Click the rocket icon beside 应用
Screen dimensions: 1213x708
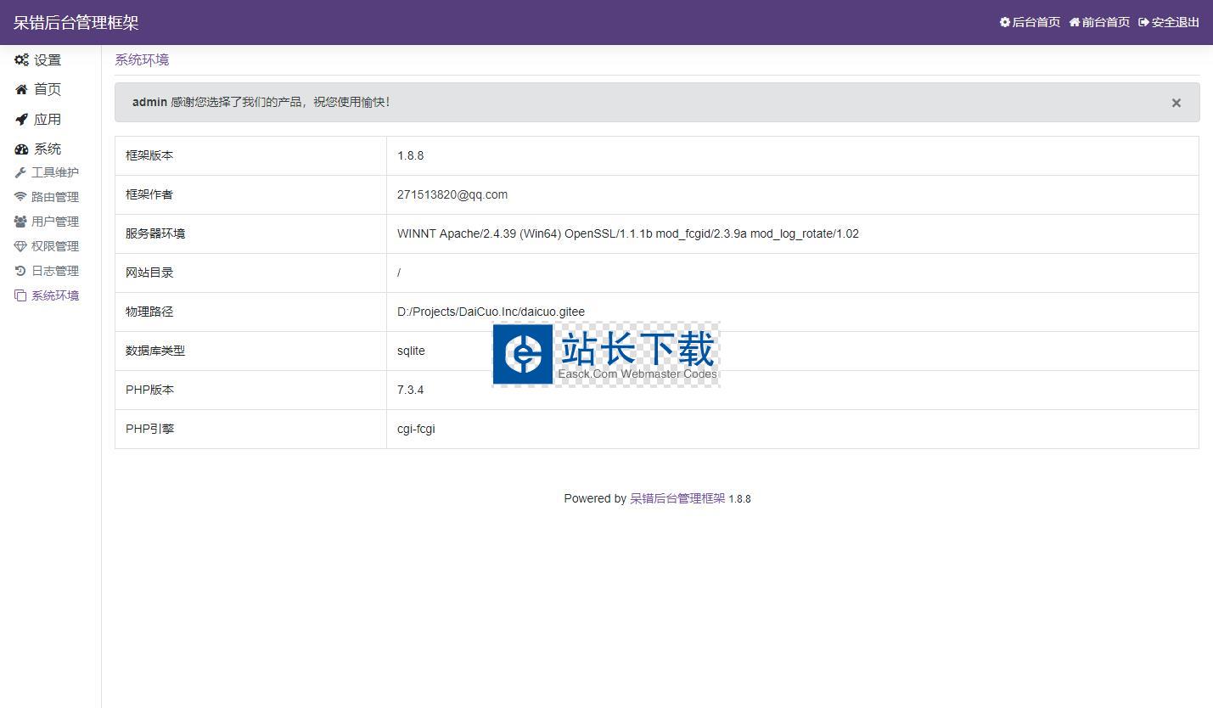point(21,119)
